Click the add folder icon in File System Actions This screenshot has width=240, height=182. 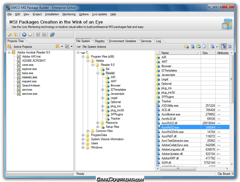pos(186,46)
